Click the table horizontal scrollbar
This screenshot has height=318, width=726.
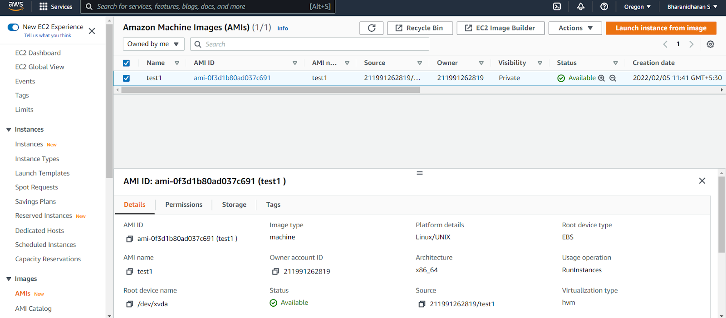point(270,90)
